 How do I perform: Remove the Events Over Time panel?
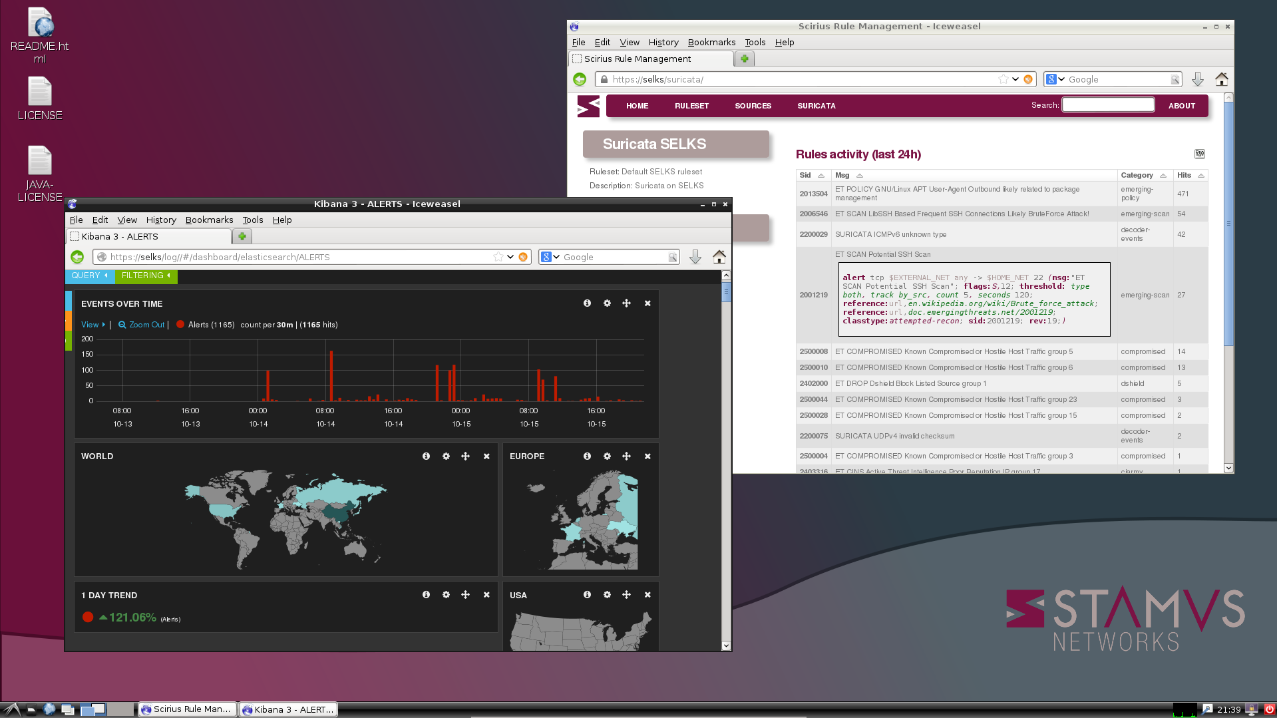click(x=647, y=303)
